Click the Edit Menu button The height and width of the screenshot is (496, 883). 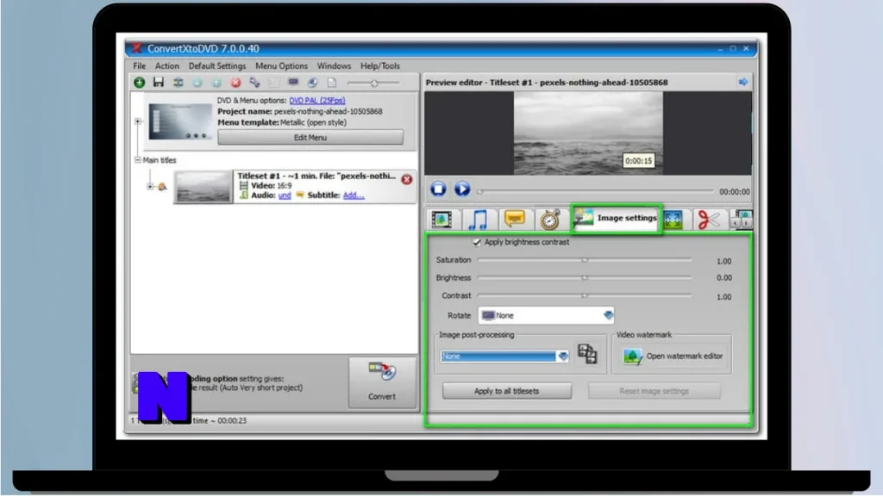(x=310, y=138)
